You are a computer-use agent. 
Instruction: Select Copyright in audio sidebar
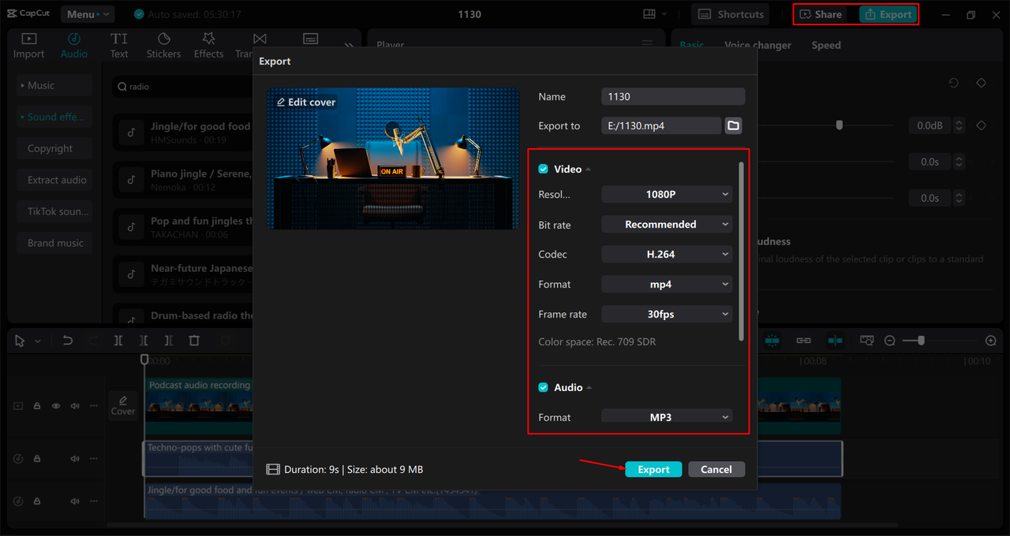click(54, 148)
